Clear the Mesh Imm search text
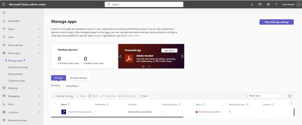302x125 pixels. tap(283, 96)
